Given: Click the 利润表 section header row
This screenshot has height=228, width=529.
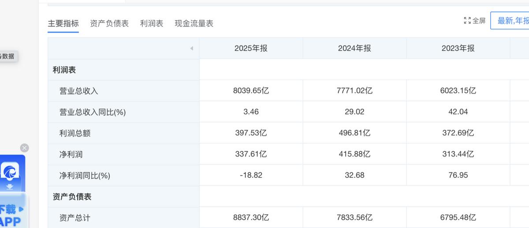Looking at the screenshot, I should point(64,70).
